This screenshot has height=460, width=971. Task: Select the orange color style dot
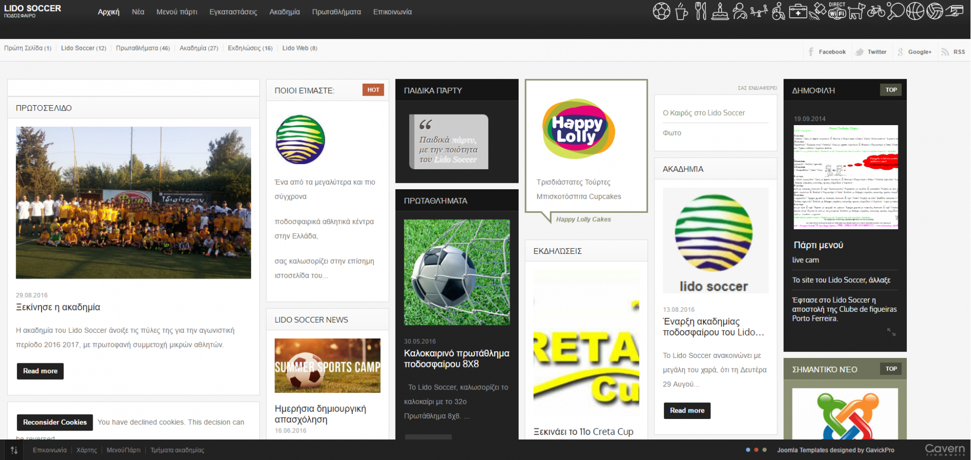click(756, 450)
